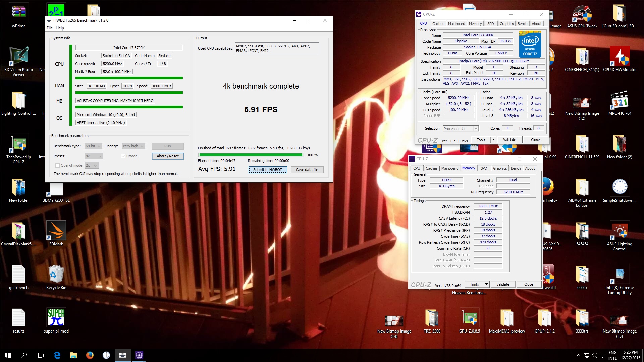Open Task View in taskbar
644x362 pixels.
click(40, 355)
